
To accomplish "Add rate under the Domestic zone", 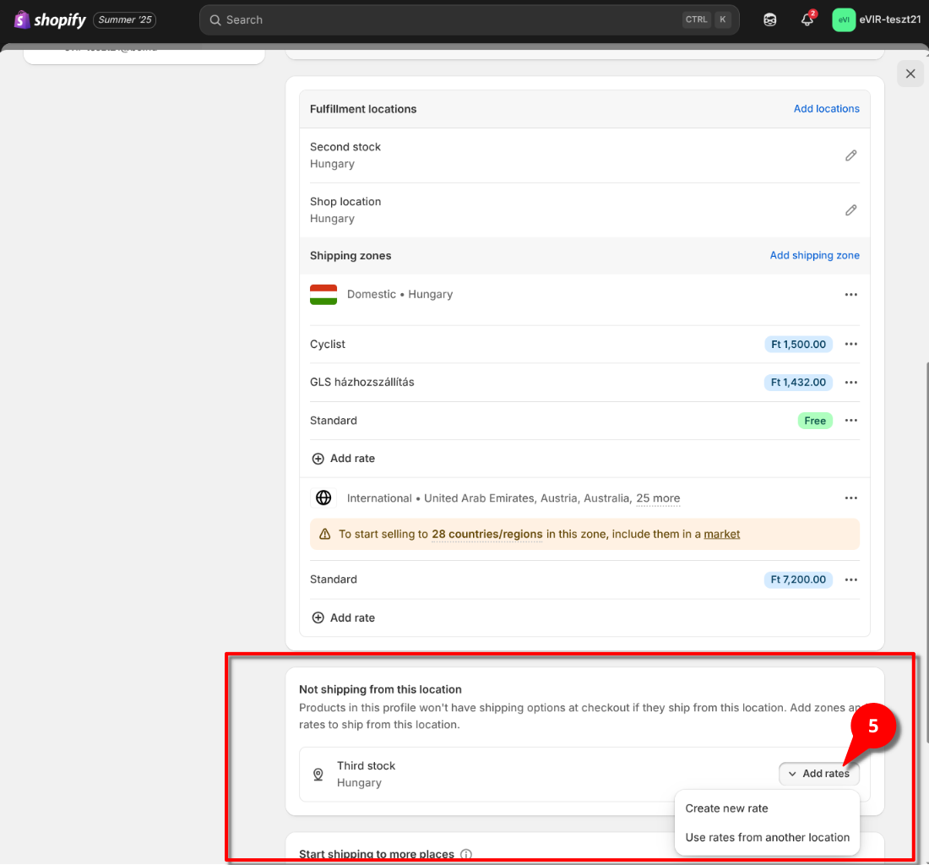I will point(344,459).
